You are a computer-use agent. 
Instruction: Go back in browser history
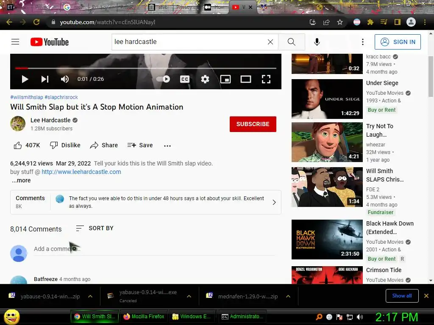pos(9,22)
